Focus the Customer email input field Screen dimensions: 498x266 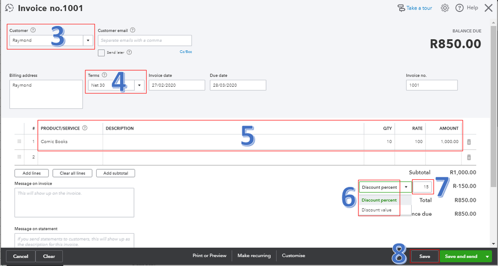coord(145,40)
